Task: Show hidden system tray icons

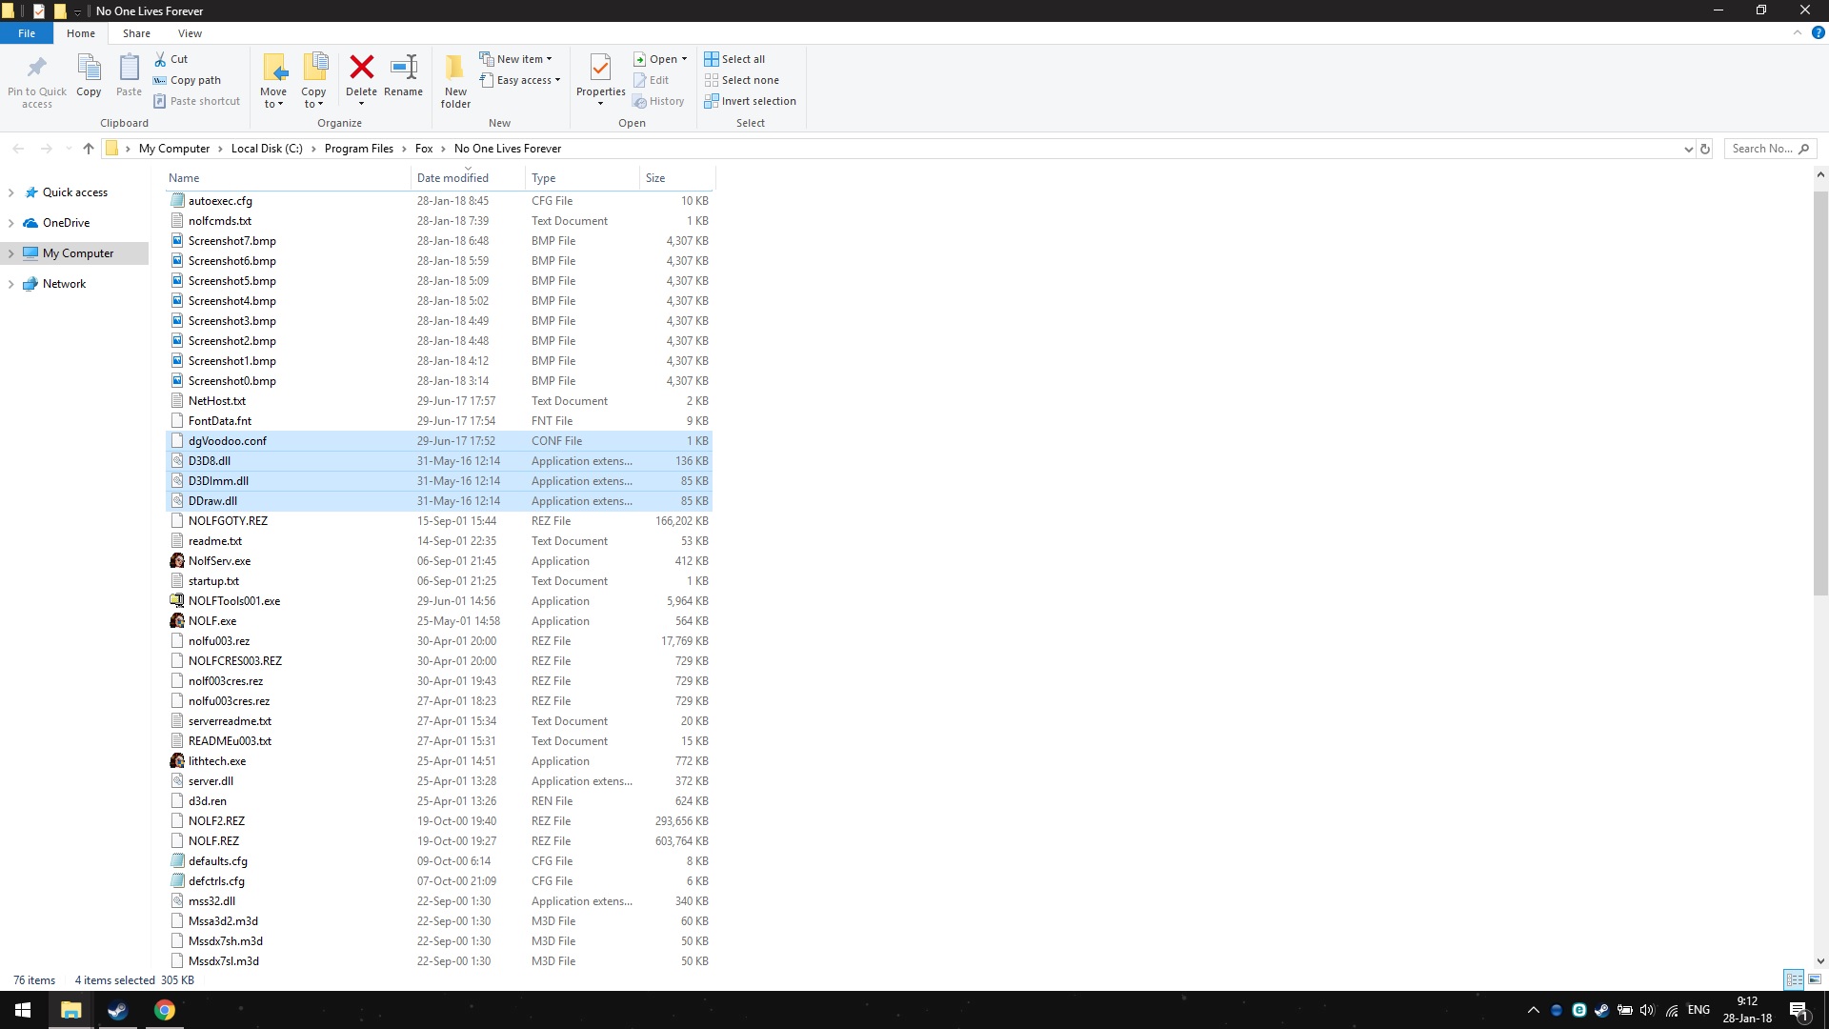Action: (x=1533, y=1010)
